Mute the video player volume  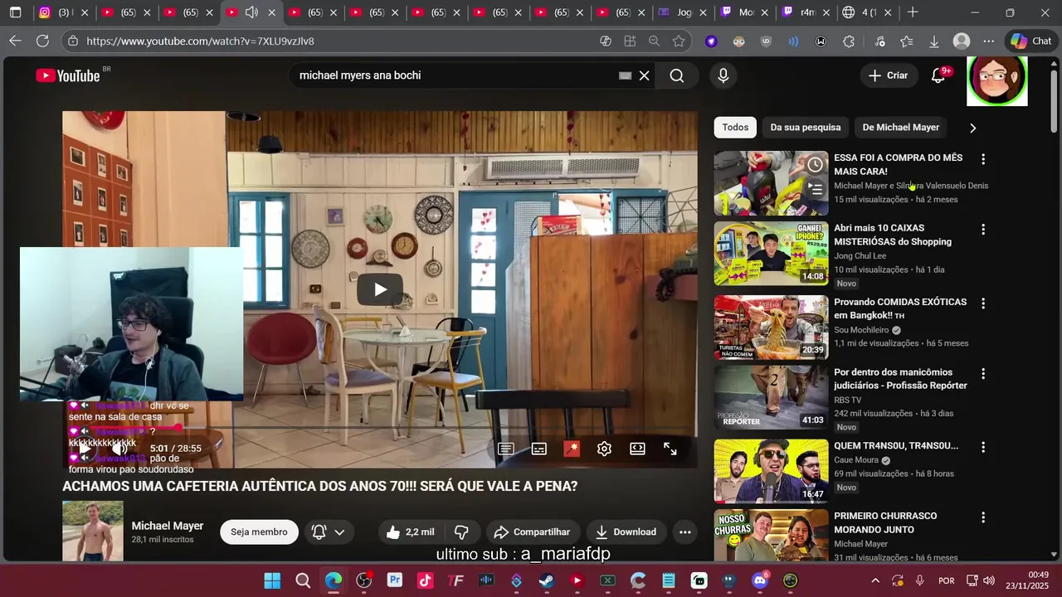click(x=120, y=449)
